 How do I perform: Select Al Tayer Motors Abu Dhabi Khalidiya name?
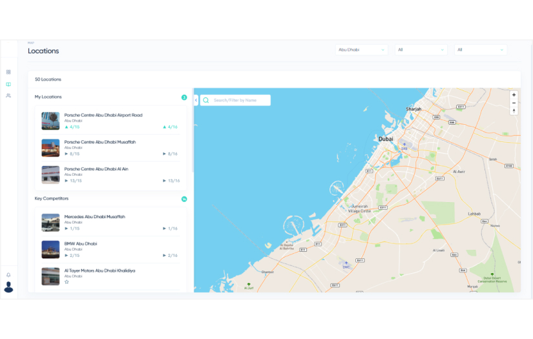point(99,271)
